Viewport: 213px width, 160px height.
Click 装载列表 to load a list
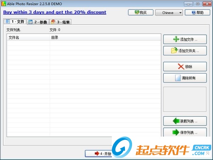[x=185, y=121]
